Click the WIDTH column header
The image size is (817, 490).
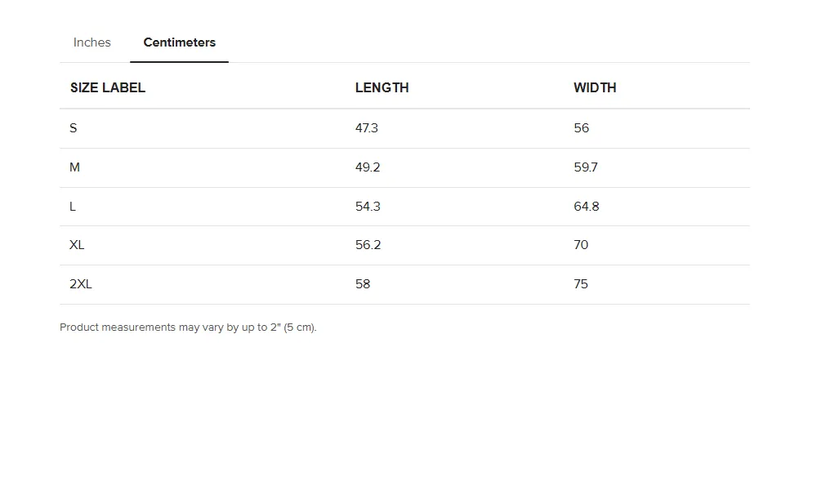[595, 87]
